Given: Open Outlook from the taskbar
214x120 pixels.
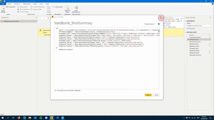Looking at the screenshot, I should click(35, 118).
